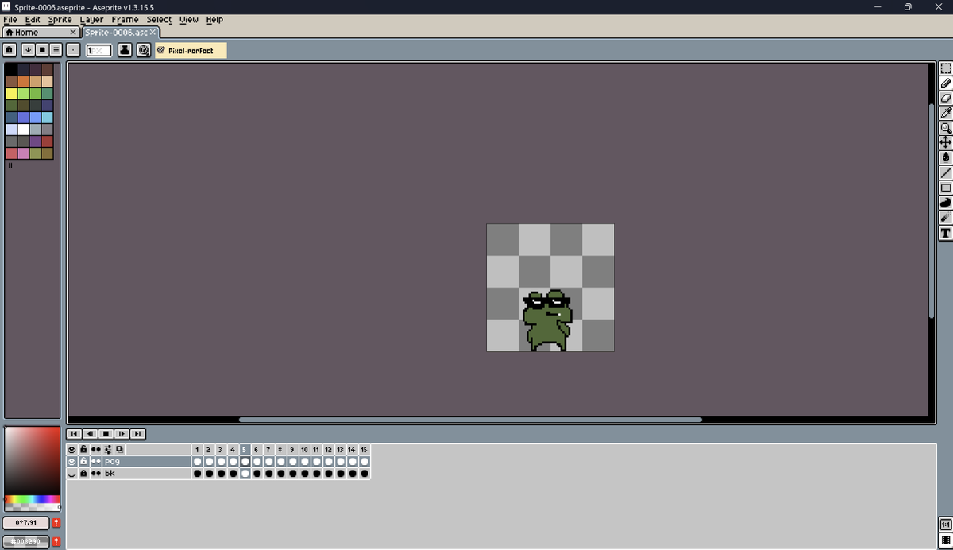Switch to the Home tab
The width and height of the screenshot is (953, 550).
[x=40, y=32]
